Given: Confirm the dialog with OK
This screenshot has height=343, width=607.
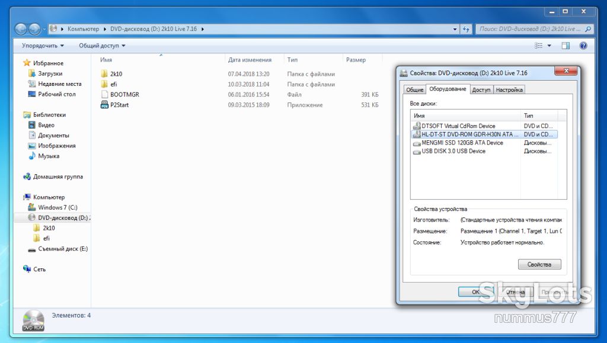Looking at the screenshot, I should point(476,292).
